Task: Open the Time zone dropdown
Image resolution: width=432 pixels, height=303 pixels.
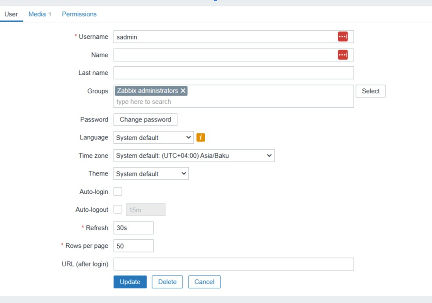Action: 194,156
